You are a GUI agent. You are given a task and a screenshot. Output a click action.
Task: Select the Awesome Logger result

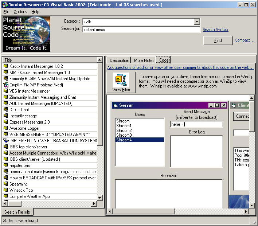click(50, 128)
